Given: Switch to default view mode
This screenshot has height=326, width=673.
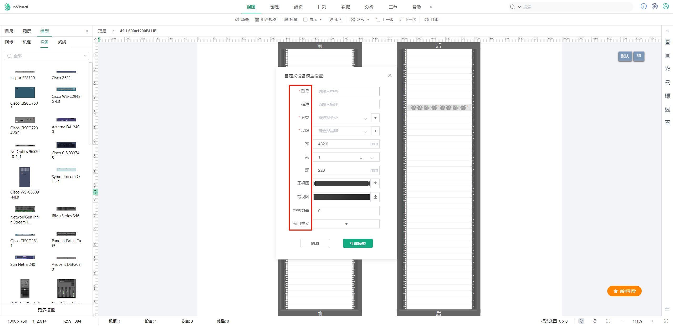Looking at the screenshot, I should (625, 56).
